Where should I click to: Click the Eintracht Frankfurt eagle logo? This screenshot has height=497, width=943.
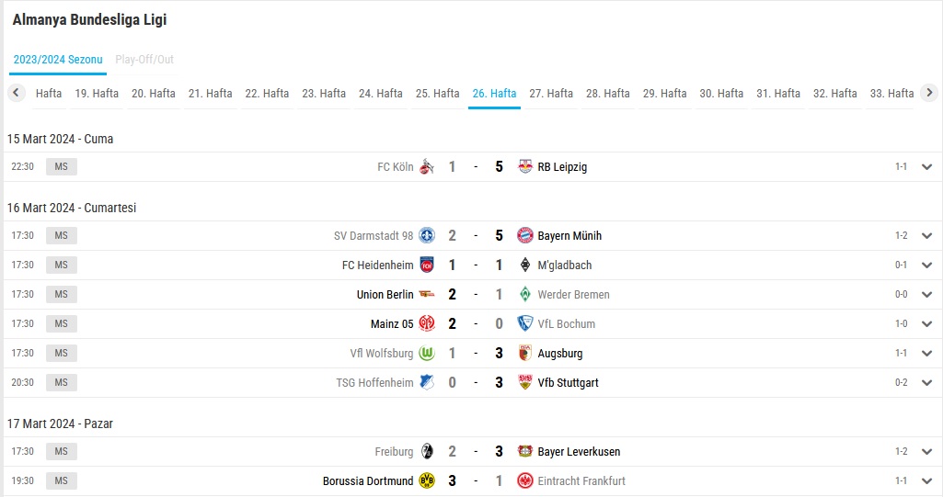[525, 480]
